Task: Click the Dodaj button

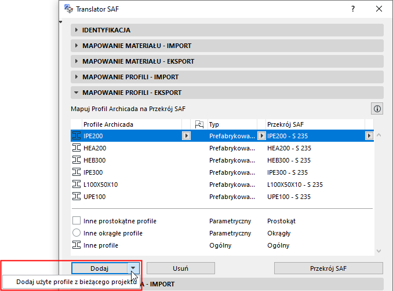Action: (x=100, y=268)
